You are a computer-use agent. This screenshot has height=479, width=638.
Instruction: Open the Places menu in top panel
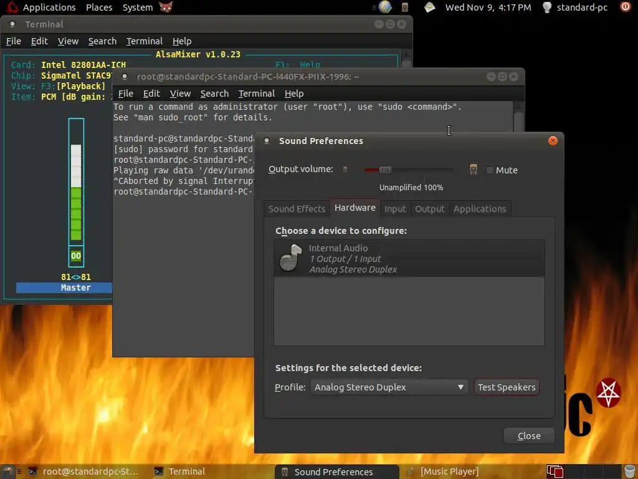click(99, 7)
